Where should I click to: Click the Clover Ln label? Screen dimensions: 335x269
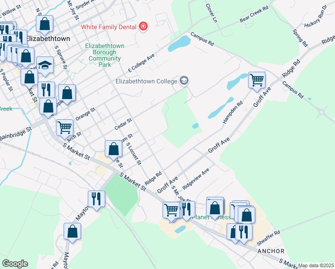211,13
